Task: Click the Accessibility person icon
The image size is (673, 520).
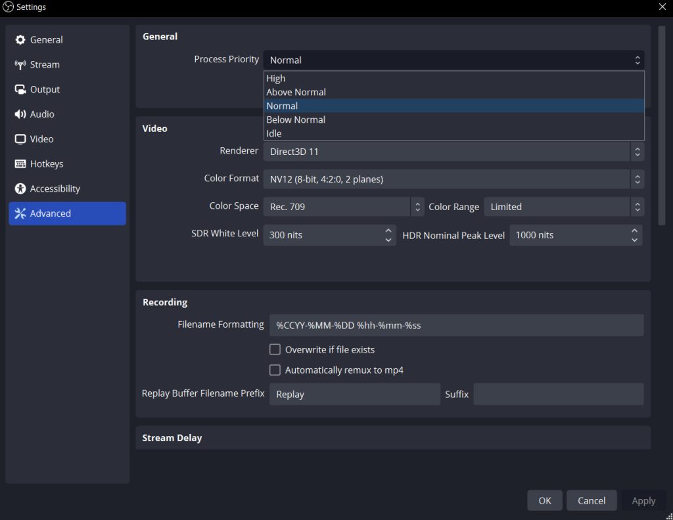Action: click(20, 188)
